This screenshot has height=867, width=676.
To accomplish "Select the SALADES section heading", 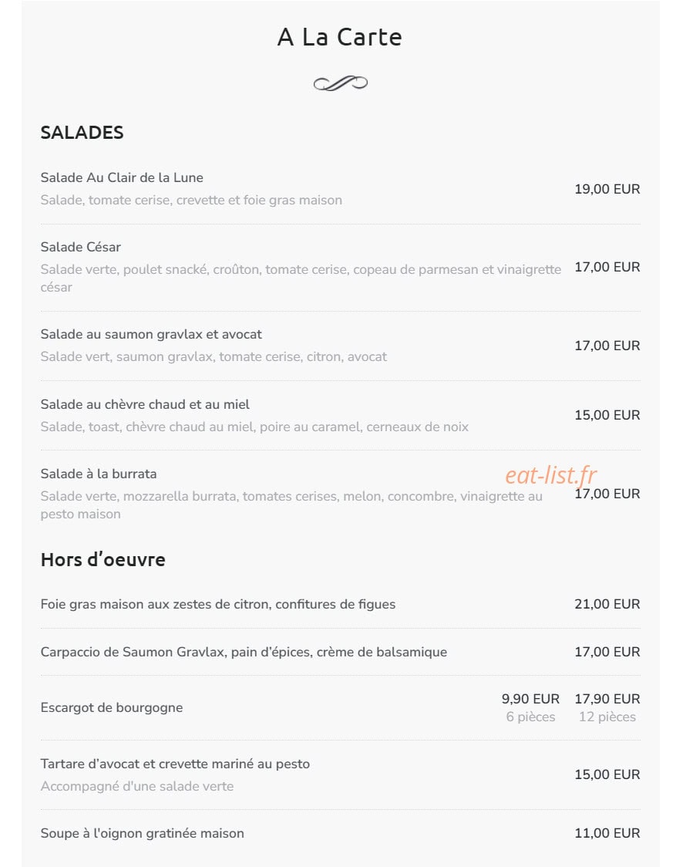I will pyautogui.click(x=82, y=133).
